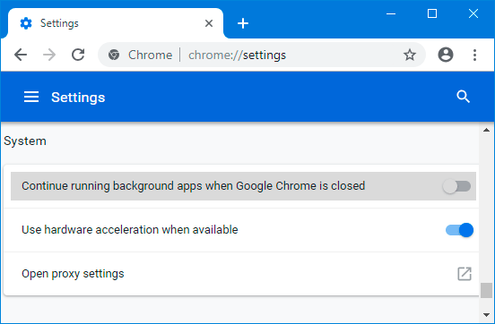Open the user profile avatar menu
495x324 pixels.
pyautogui.click(x=446, y=55)
